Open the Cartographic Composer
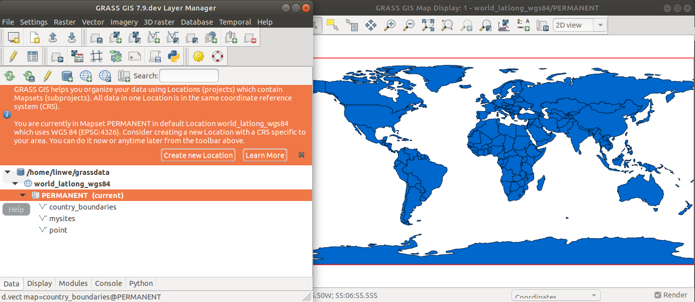695x302 pixels. [x=135, y=56]
